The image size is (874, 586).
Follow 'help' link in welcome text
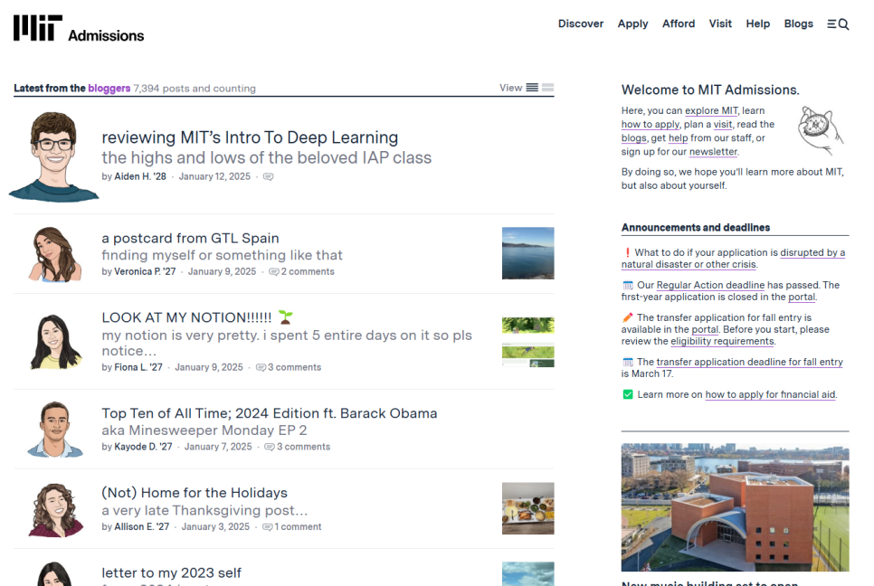point(678,137)
